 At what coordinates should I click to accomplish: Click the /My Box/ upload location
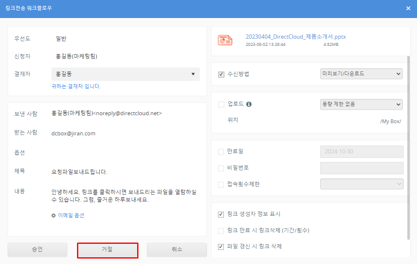[x=390, y=121]
